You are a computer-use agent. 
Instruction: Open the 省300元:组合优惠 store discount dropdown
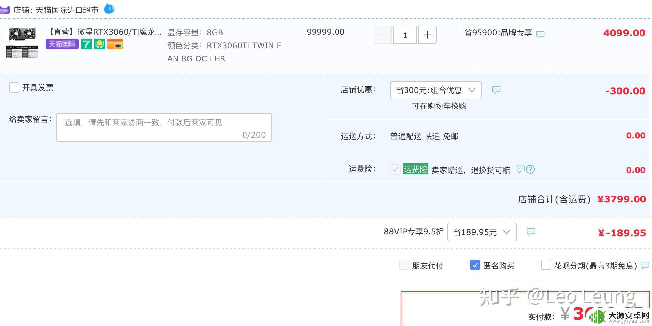436,90
